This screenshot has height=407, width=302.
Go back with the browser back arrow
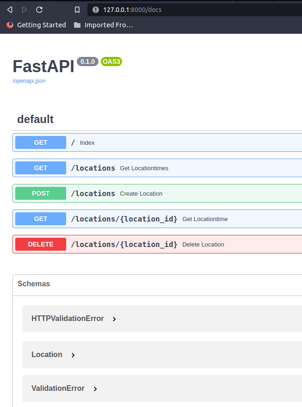[10, 10]
